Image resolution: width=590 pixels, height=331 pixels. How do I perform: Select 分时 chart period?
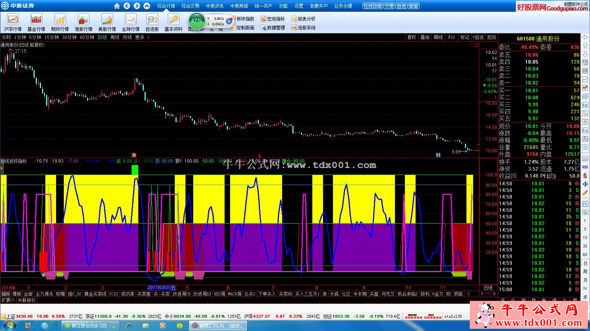(x=6, y=38)
